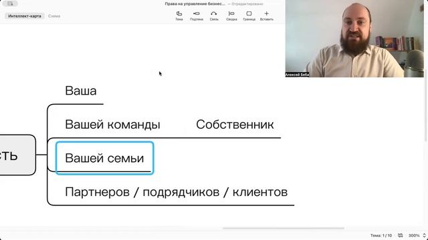Image resolution: width=428 pixels, height=240 pixels.
Task: Select the Граница (Boundary) tool
Action: [x=249, y=16]
